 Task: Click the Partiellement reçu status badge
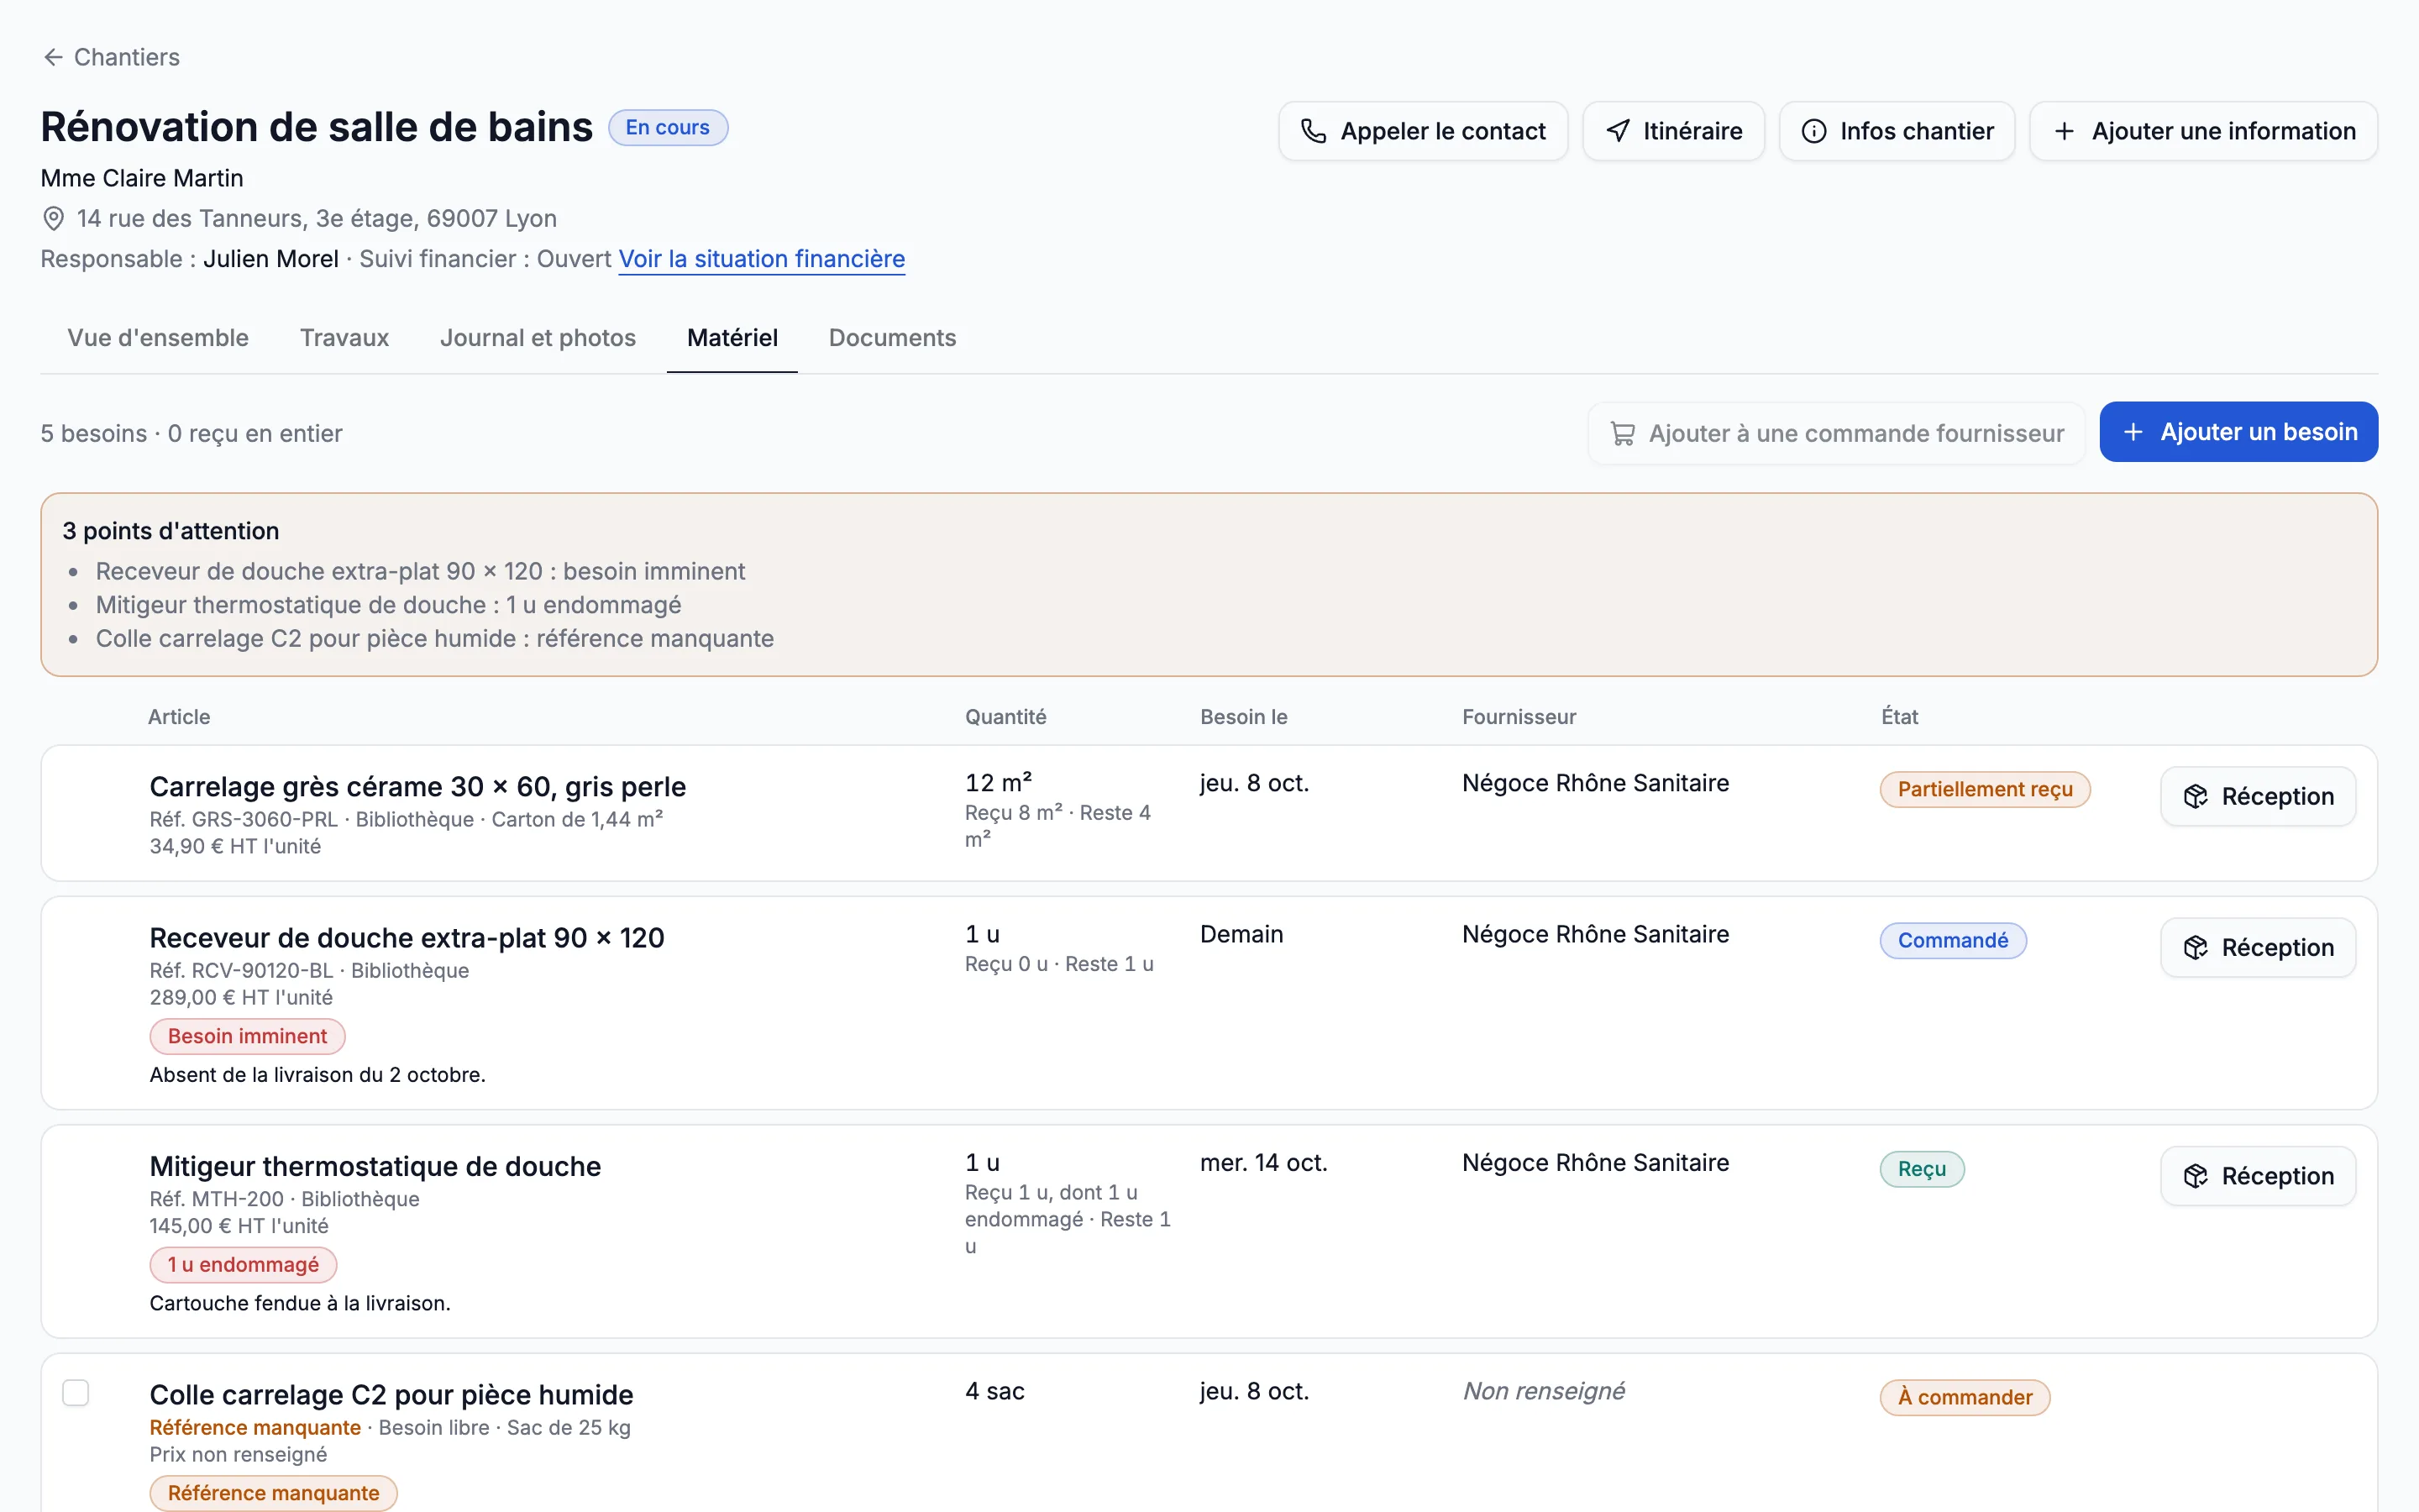(x=1986, y=789)
